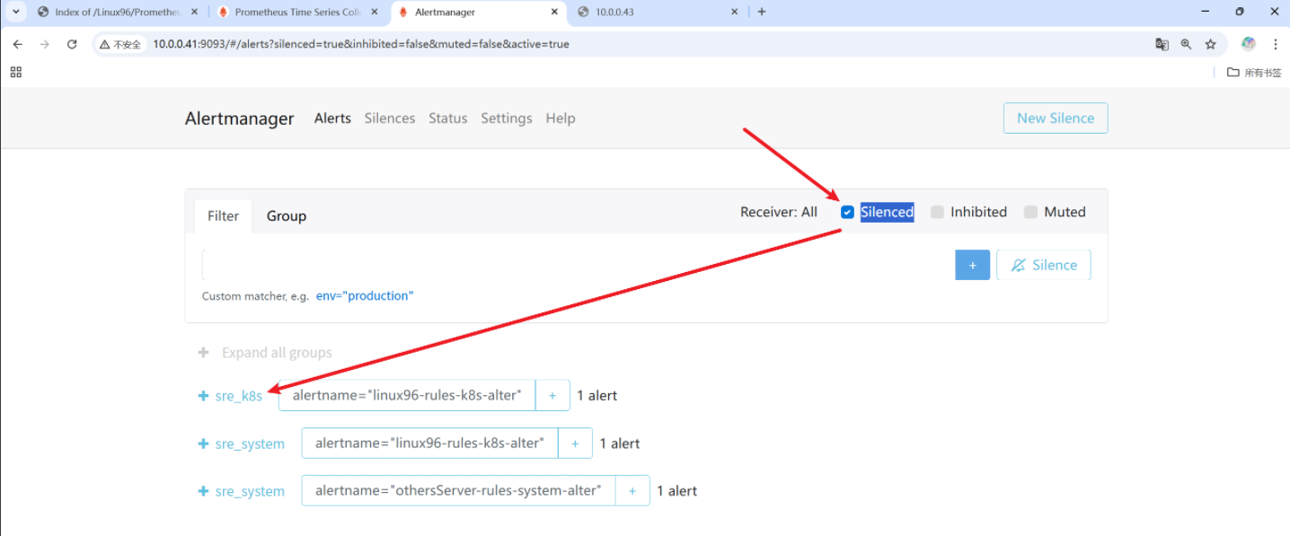Open the Settings nav item
Image resolution: width=1290 pixels, height=536 pixels.
(507, 119)
